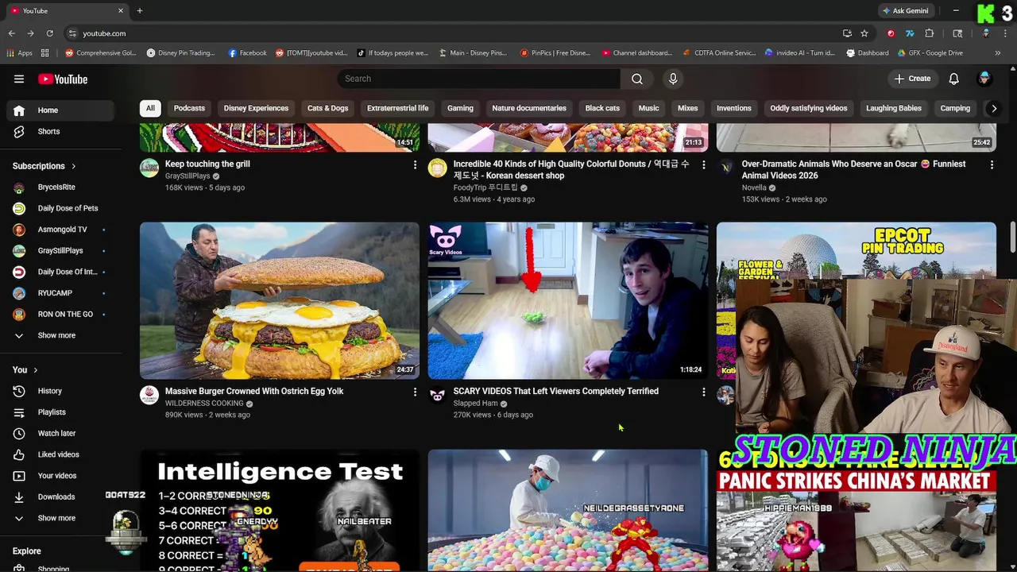Open "Keep touching the grill" title

[x=207, y=164]
